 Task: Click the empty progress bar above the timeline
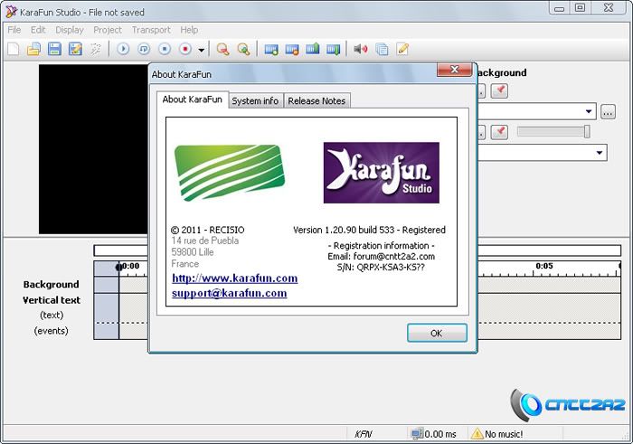(x=357, y=250)
